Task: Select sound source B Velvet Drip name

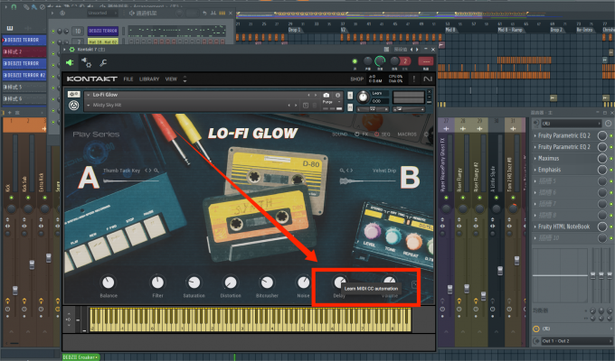Action: tap(384, 171)
